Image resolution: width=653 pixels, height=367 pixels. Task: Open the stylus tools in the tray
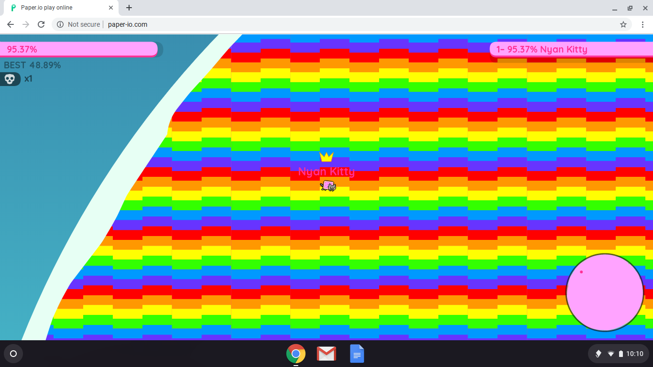598,354
